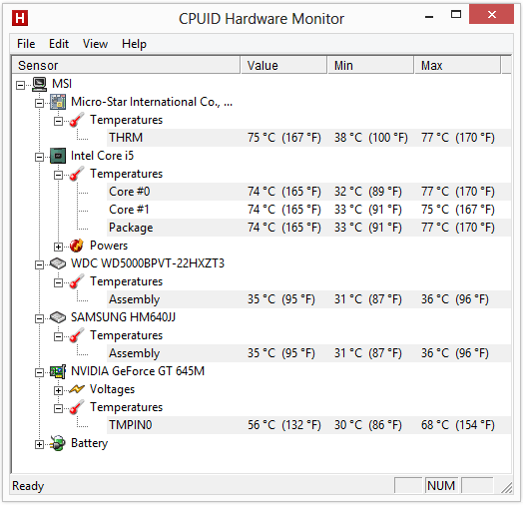This screenshot has height=505, width=523.
Task: Collapse Temperatures under NVIDIA GeForce
Action: point(58,408)
